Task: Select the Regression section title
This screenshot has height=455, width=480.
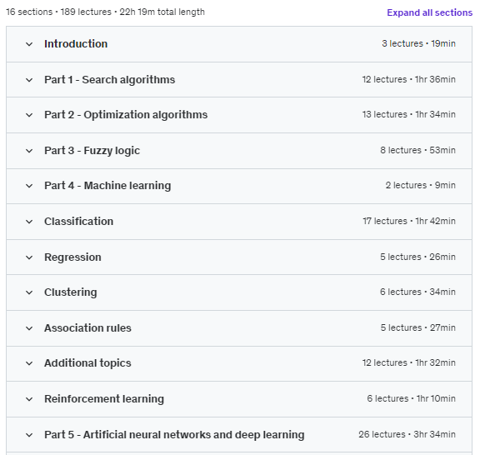Action: [72, 257]
